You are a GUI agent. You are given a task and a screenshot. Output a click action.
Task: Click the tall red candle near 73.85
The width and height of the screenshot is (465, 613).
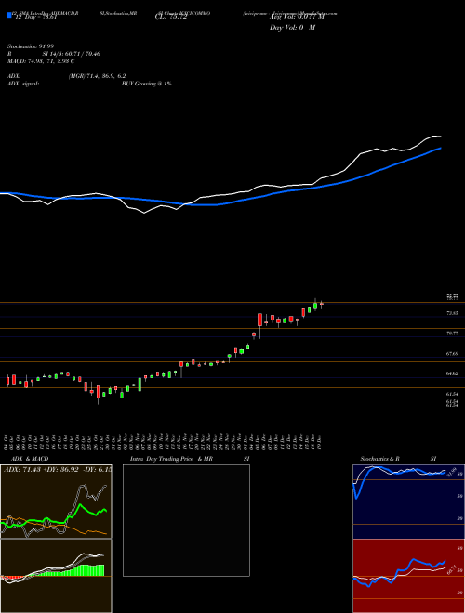tap(259, 320)
